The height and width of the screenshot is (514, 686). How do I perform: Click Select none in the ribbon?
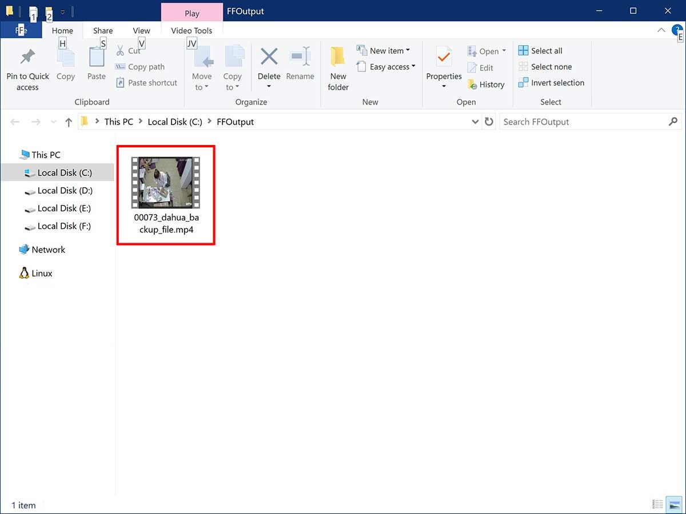545,67
